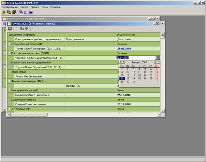Click the cascade windows toolbar icon
The height and width of the screenshot is (162, 206).
pos(21,12)
